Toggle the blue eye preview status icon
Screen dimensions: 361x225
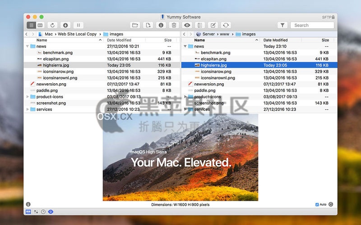tap(51, 211)
